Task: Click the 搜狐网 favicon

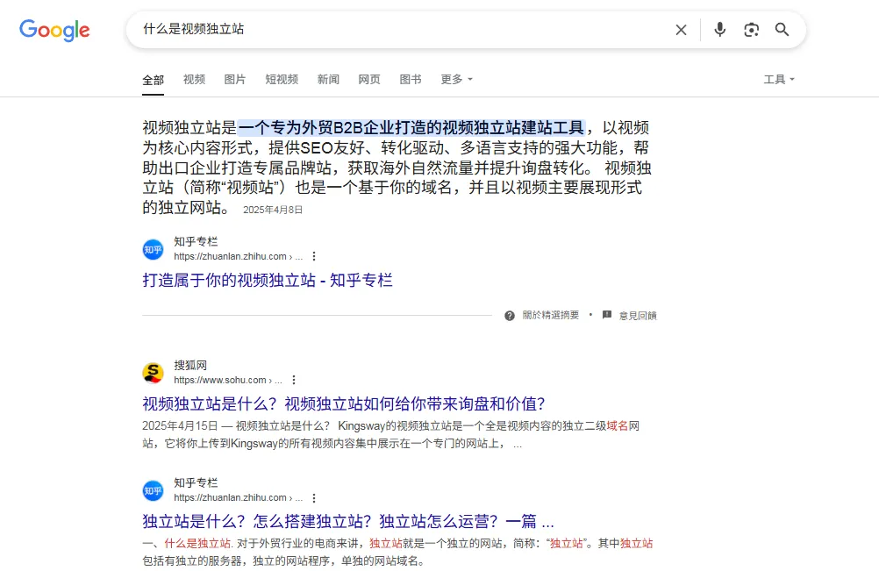Action: click(x=153, y=373)
